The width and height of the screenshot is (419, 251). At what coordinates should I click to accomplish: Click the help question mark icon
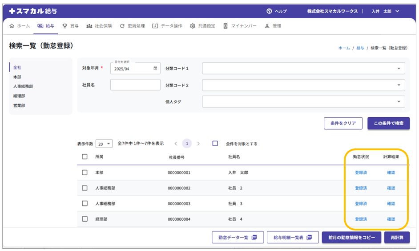(x=269, y=11)
